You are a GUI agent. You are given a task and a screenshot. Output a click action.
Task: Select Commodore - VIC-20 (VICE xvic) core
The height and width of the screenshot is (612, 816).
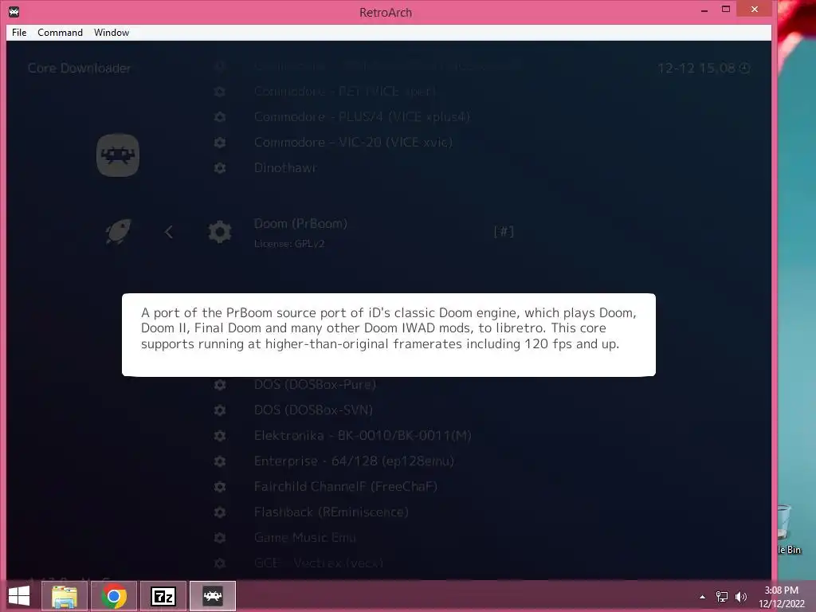pyautogui.click(x=353, y=143)
